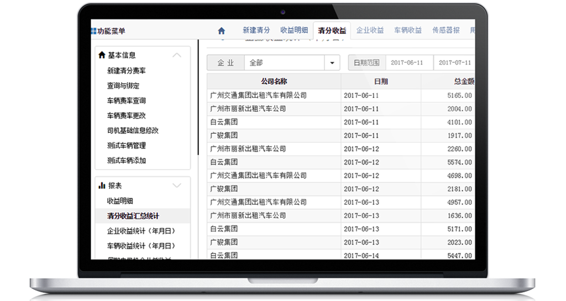Screen dimensions: 566x301
Task: Click the amount cell 1917.00
Action: [x=459, y=136]
